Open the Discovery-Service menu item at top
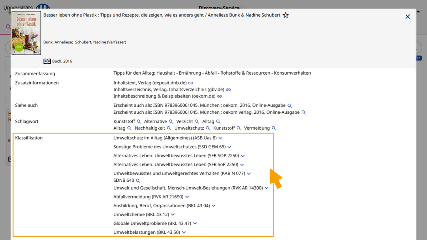The image size is (427, 240). click(x=219, y=8)
